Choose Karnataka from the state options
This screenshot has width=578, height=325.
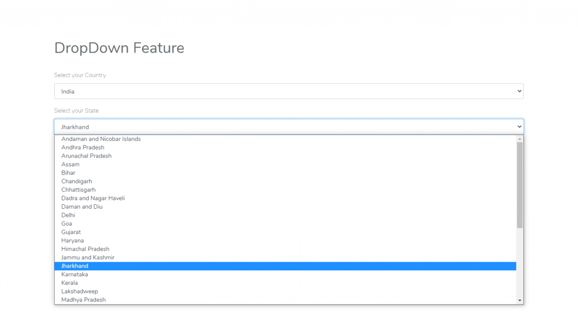[75, 274]
